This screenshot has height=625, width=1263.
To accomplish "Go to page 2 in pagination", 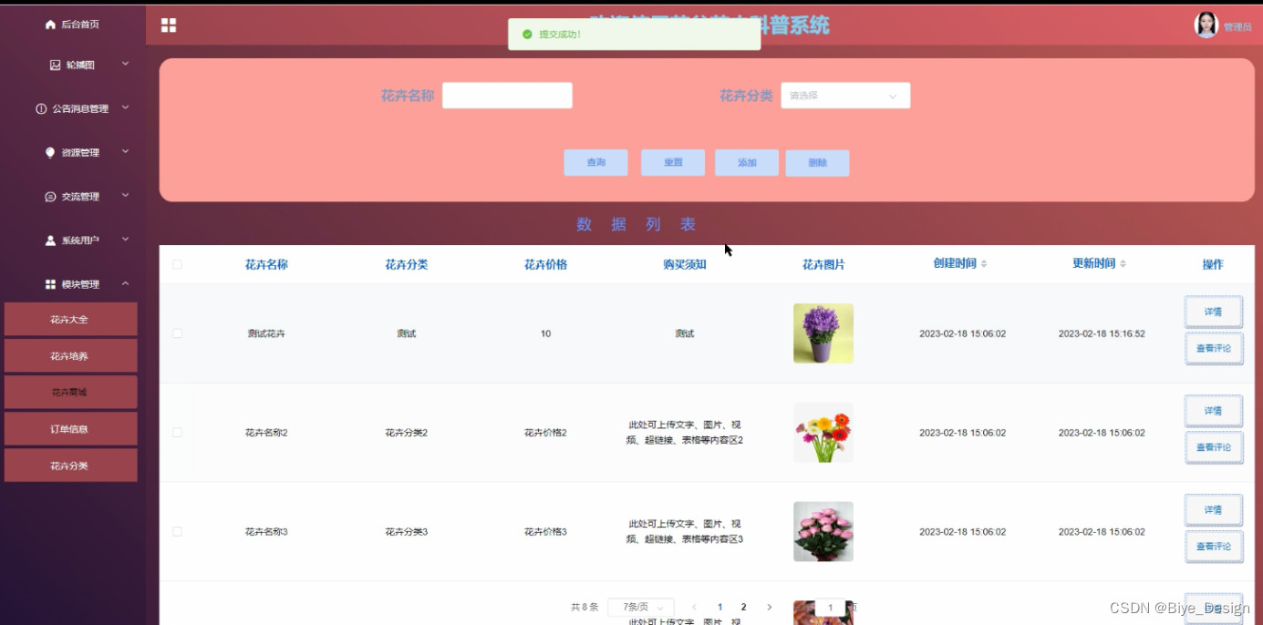I will coord(743,607).
